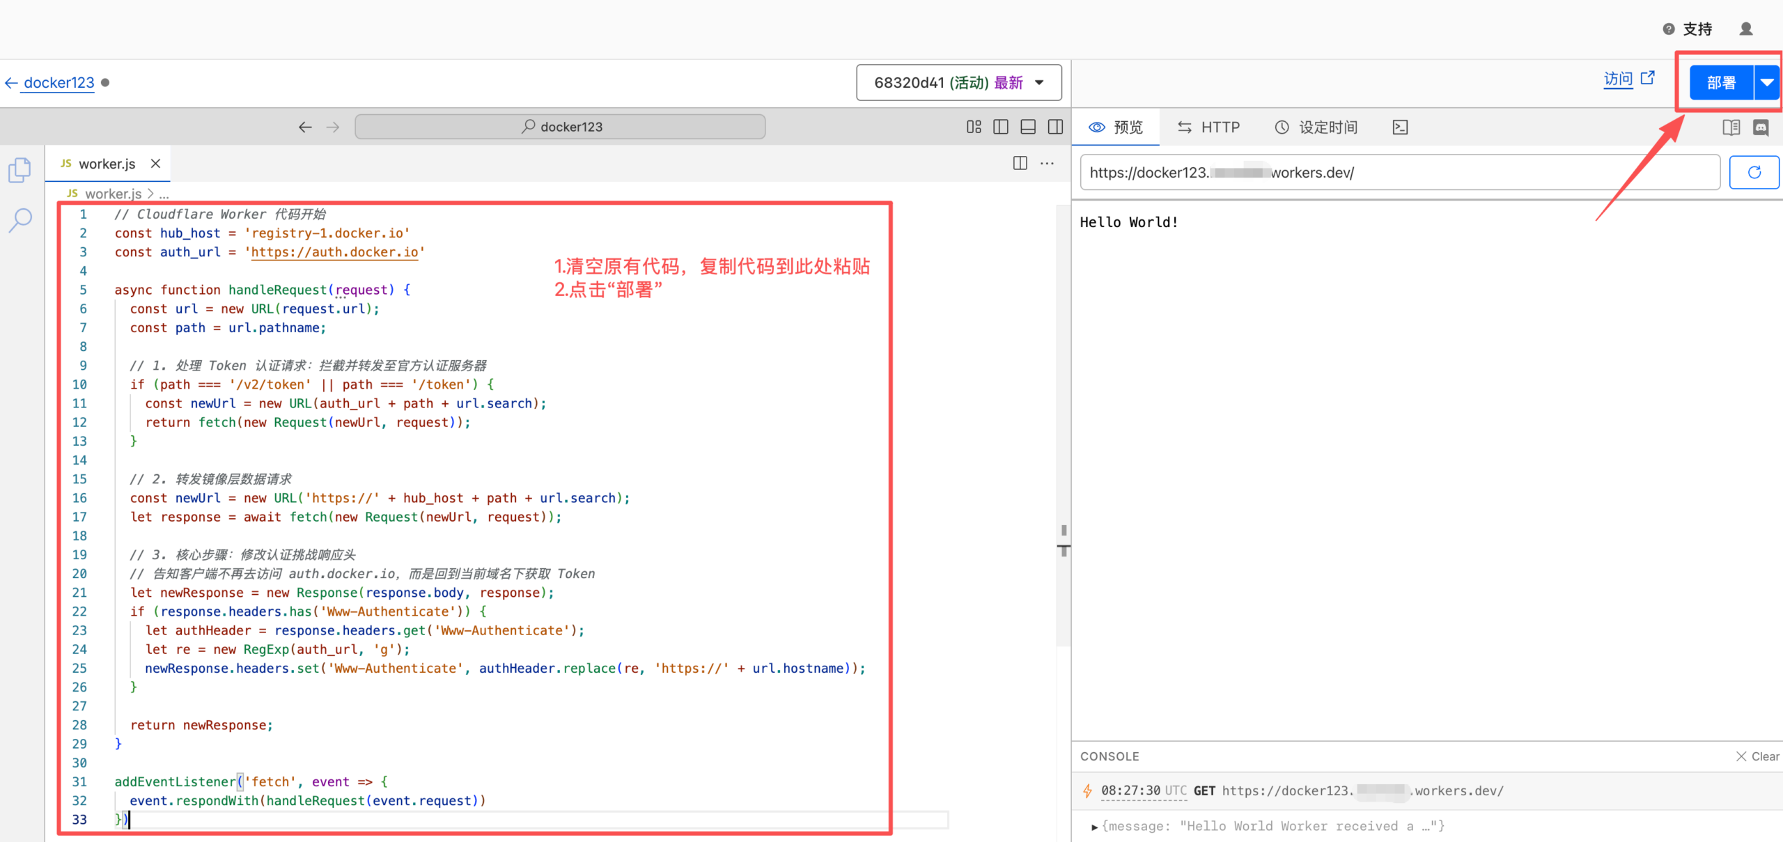Click the 部署 deploy button
This screenshot has width=1783, height=842.
(1720, 82)
